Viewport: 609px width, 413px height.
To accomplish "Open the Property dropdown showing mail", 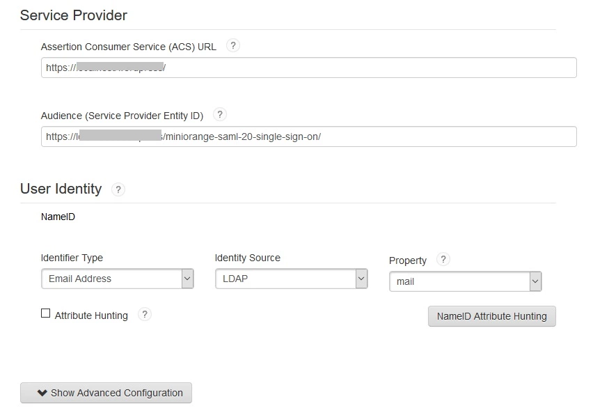I will pos(466,281).
